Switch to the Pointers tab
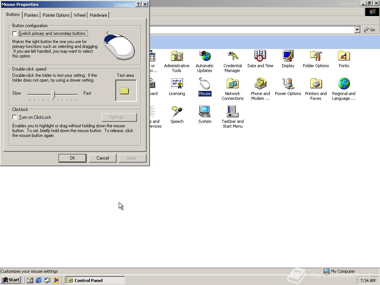This screenshot has height=285, width=380. click(x=31, y=15)
